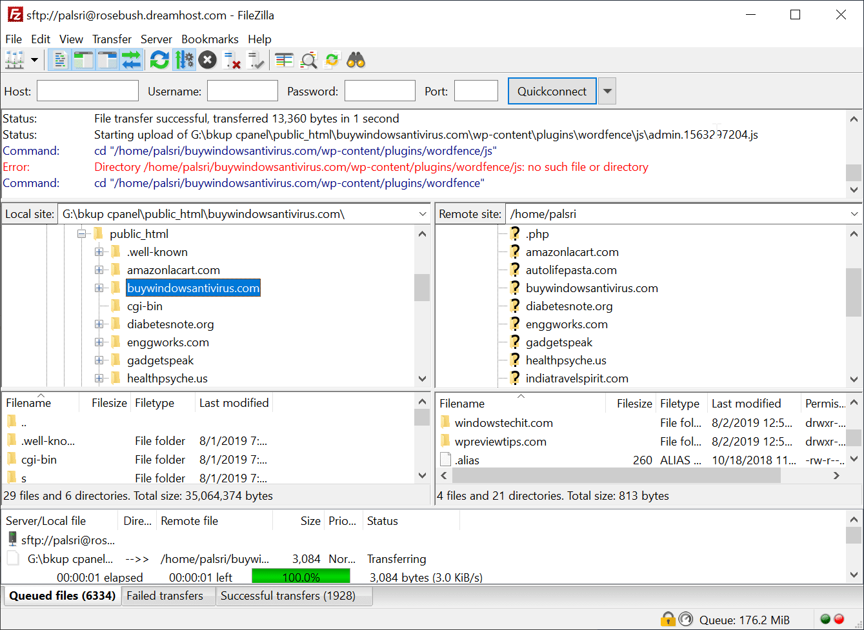This screenshot has height=630, width=864.
Task: Click inside the Host input field
Action: 87,91
